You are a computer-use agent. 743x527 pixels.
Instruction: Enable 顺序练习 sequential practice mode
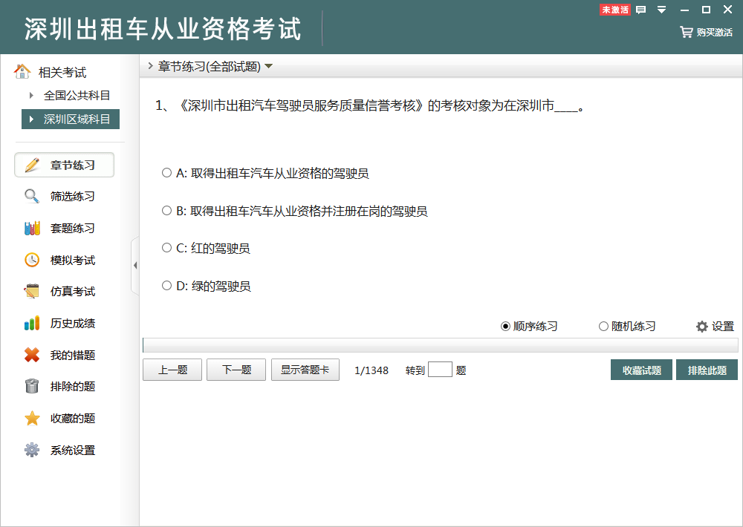pos(505,327)
